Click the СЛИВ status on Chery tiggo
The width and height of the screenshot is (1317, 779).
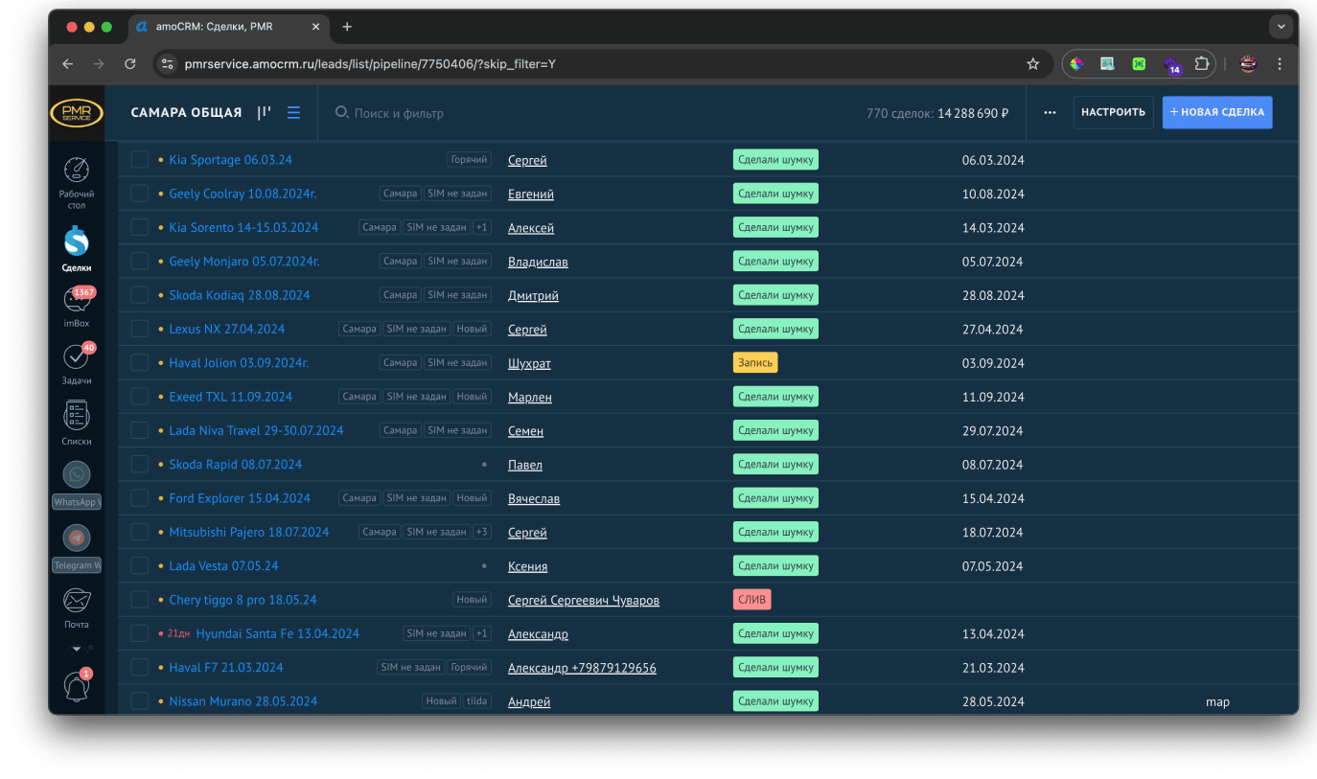point(751,600)
